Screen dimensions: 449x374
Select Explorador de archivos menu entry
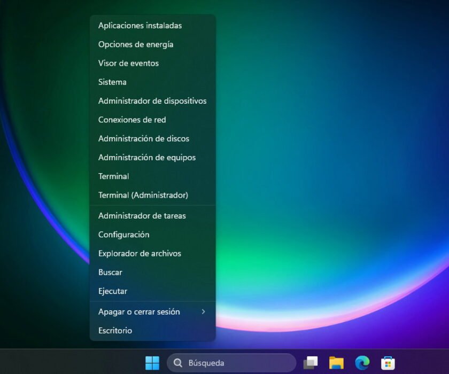pos(153,254)
